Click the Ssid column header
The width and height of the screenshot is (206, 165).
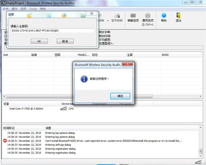tap(16, 55)
